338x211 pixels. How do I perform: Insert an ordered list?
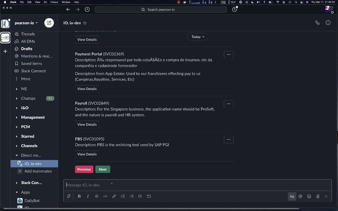pos(123,196)
